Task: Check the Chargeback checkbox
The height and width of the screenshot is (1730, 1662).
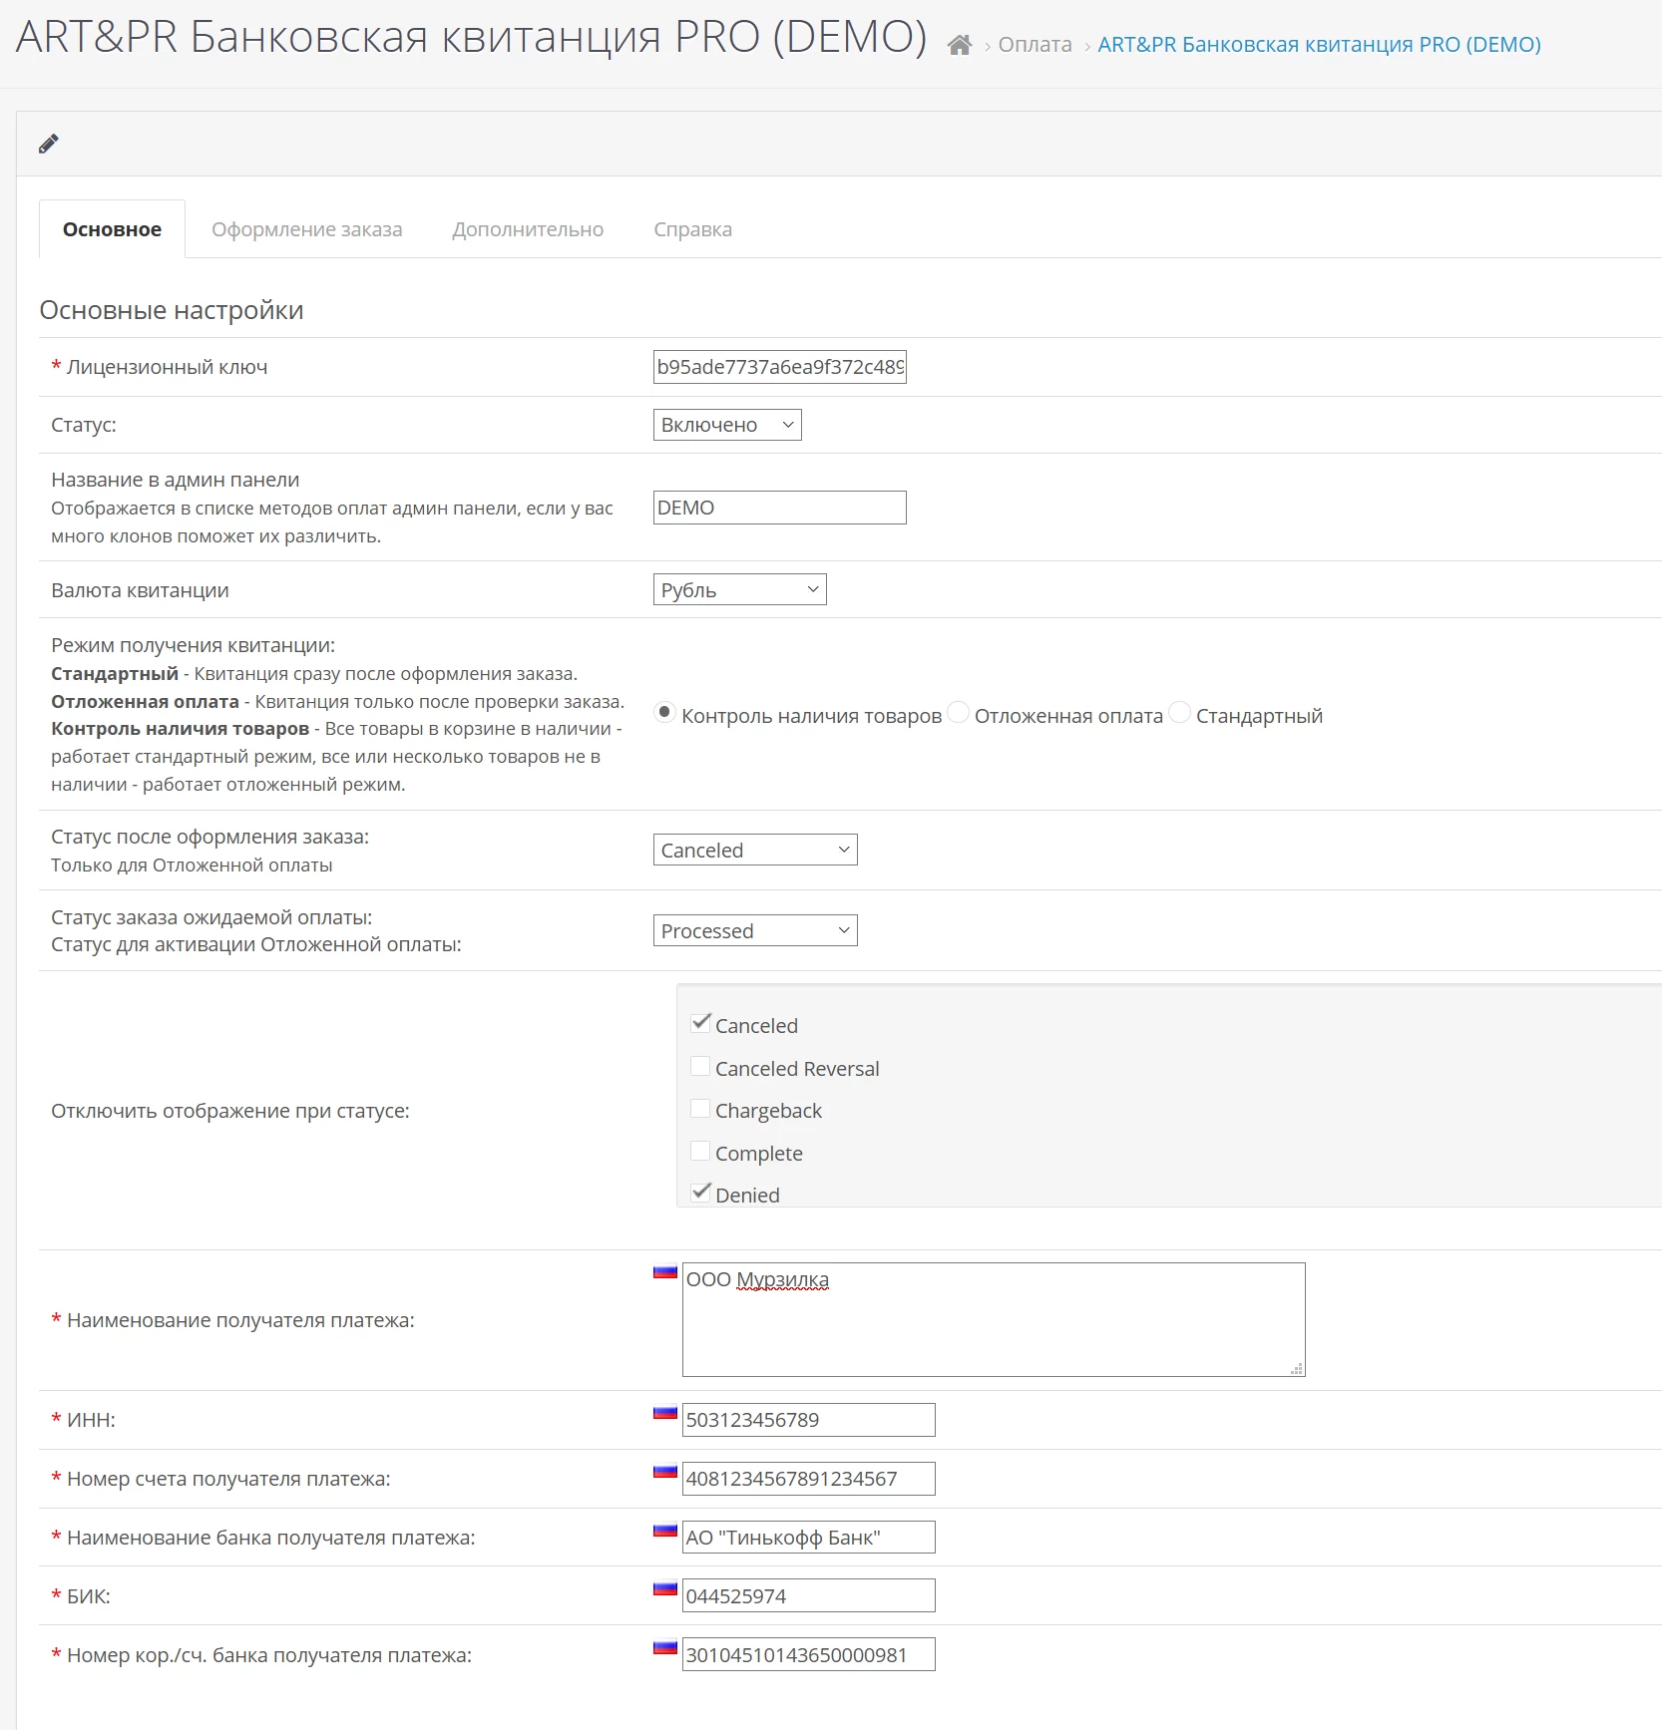Action: [x=700, y=1108]
